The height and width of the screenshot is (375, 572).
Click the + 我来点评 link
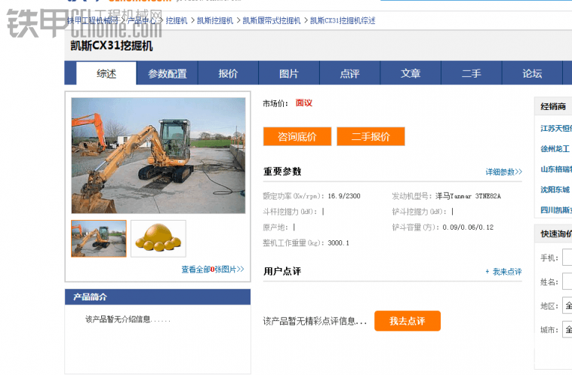click(503, 272)
